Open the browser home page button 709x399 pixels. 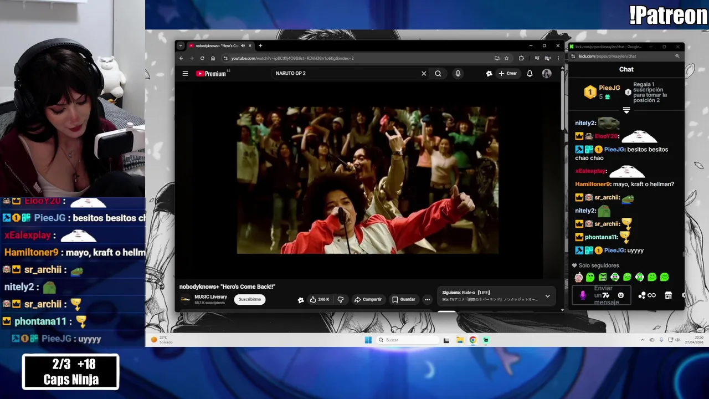pyautogui.click(x=213, y=58)
